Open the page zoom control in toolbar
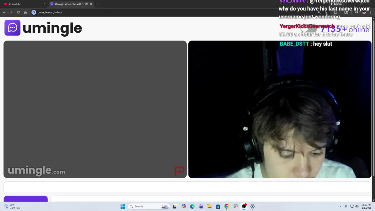 319,12
